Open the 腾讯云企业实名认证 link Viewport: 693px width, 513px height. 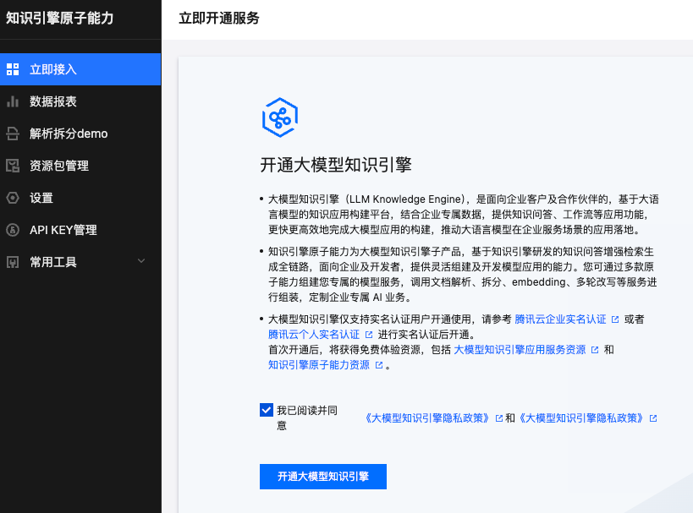coord(560,319)
